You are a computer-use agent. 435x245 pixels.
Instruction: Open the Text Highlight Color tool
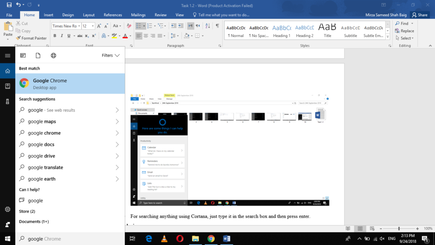click(x=115, y=36)
